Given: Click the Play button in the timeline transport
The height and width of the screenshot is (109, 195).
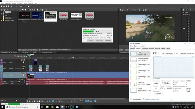Looking at the screenshot, I should [x=35, y=101].
